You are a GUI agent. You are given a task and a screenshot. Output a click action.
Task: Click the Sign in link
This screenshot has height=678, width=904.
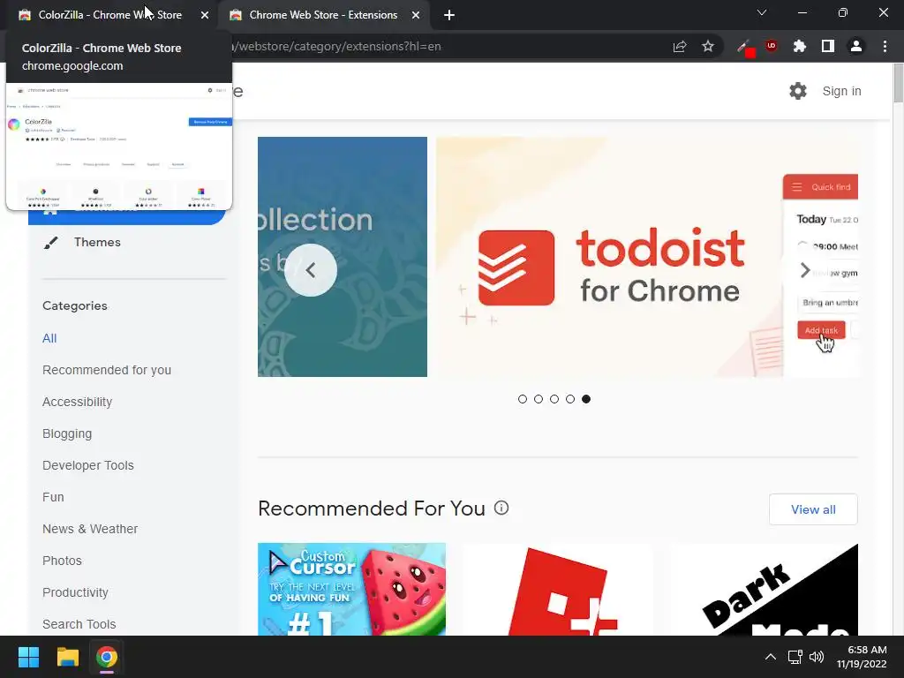[841, 91]
